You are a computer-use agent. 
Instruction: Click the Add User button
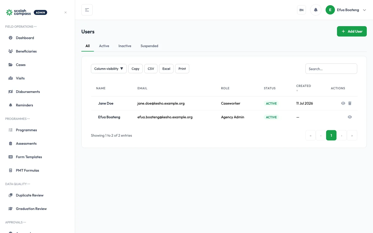[x=352, y=31]
